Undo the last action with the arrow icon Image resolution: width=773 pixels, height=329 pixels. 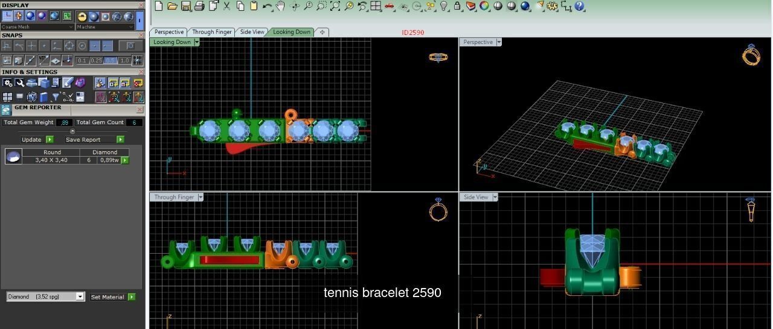tap(267, 6)
